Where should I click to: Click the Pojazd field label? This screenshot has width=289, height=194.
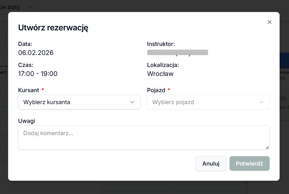click(156, 90)
